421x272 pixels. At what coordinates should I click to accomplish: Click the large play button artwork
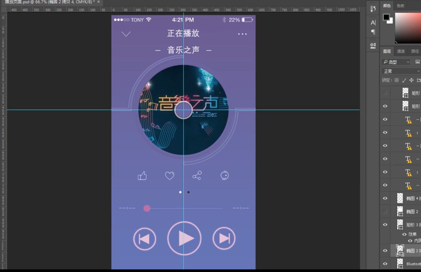(x=184, y=238)
